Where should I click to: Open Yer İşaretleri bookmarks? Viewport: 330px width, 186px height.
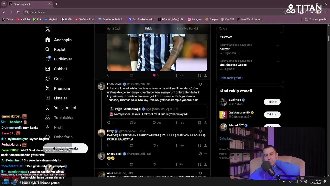click(x=61, y=108)
